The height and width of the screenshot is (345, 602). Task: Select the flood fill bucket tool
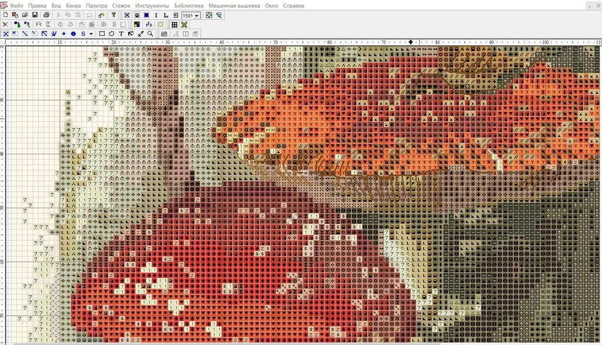click(131, 34)
